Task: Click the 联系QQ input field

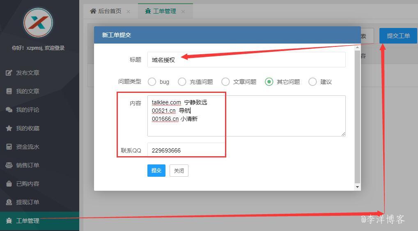Action: (x=246, y=150)
